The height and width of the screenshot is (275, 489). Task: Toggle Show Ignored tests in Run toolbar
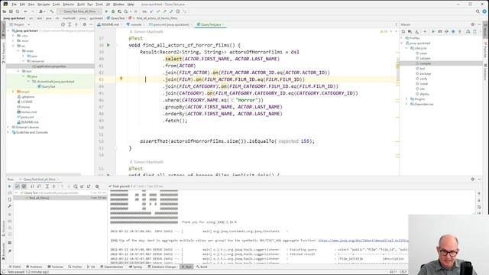24,186
